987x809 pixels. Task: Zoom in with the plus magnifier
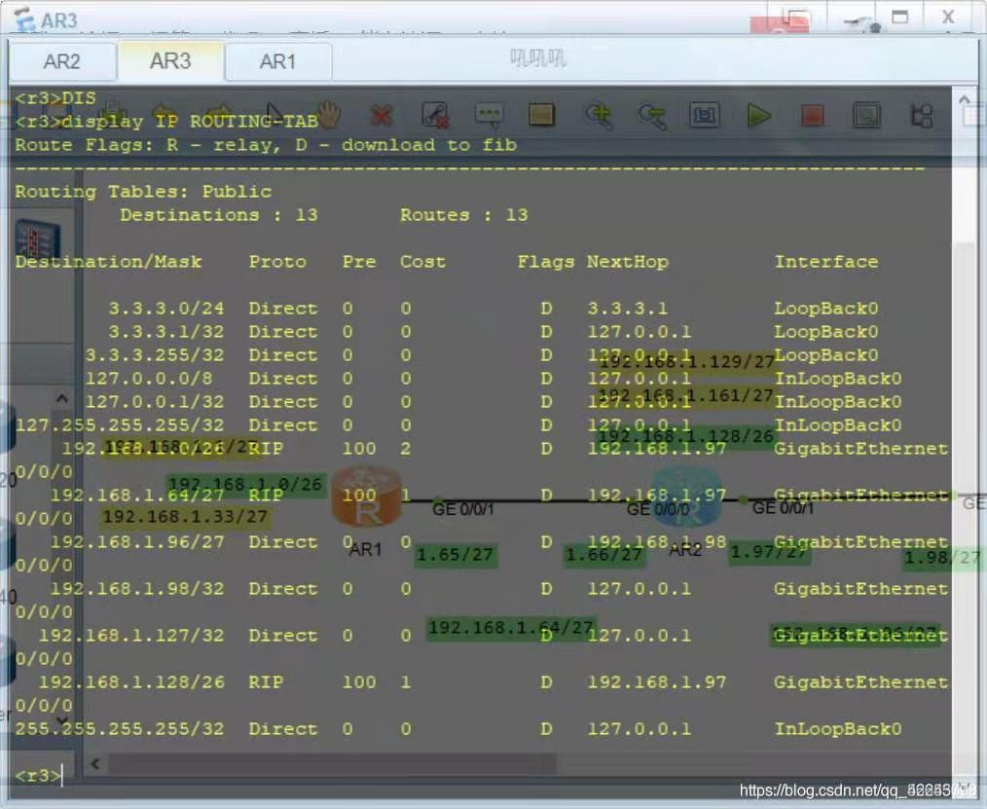[598, 116]
